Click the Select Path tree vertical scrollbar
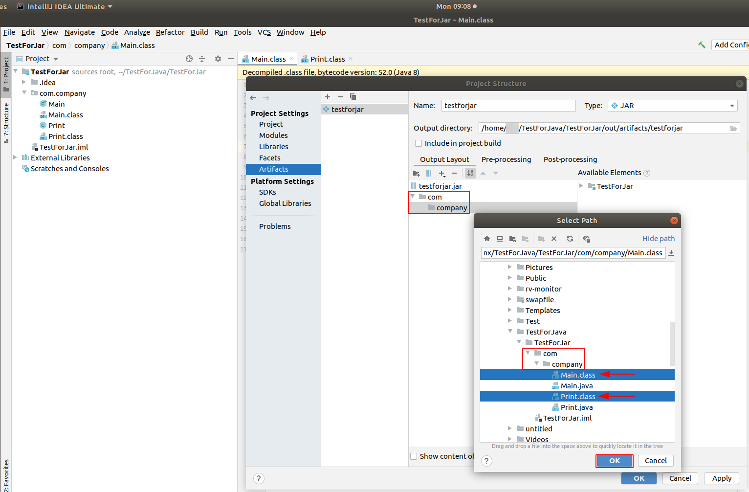The width and height of the screenshot is (749, 492). 672,343
